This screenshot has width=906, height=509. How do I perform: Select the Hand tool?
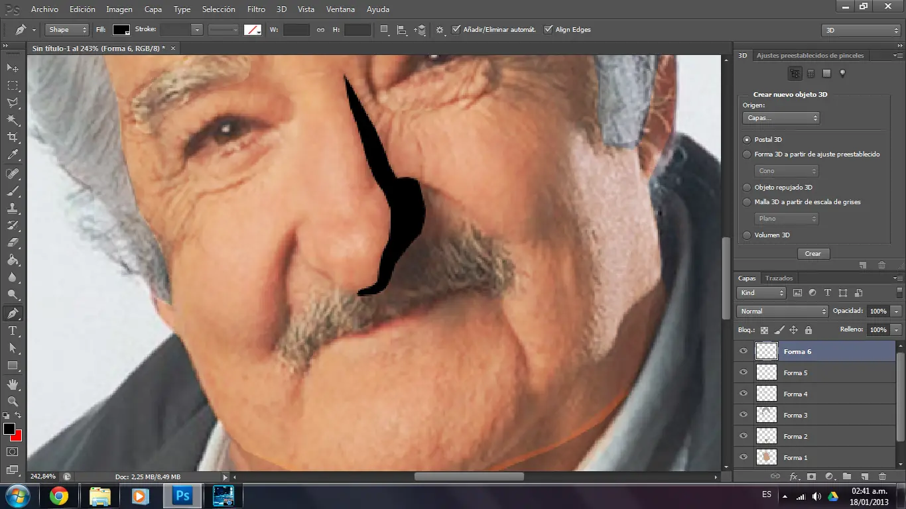coord(13,384)
